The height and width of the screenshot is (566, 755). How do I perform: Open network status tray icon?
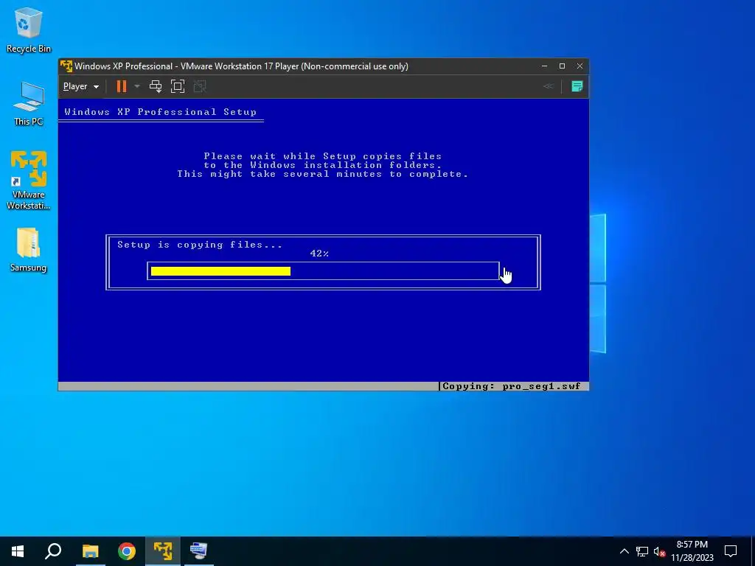642,551
